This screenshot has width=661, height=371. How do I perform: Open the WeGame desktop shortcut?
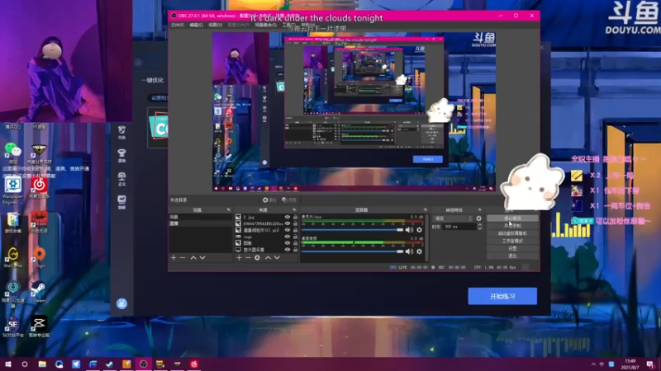pos(13,257)
